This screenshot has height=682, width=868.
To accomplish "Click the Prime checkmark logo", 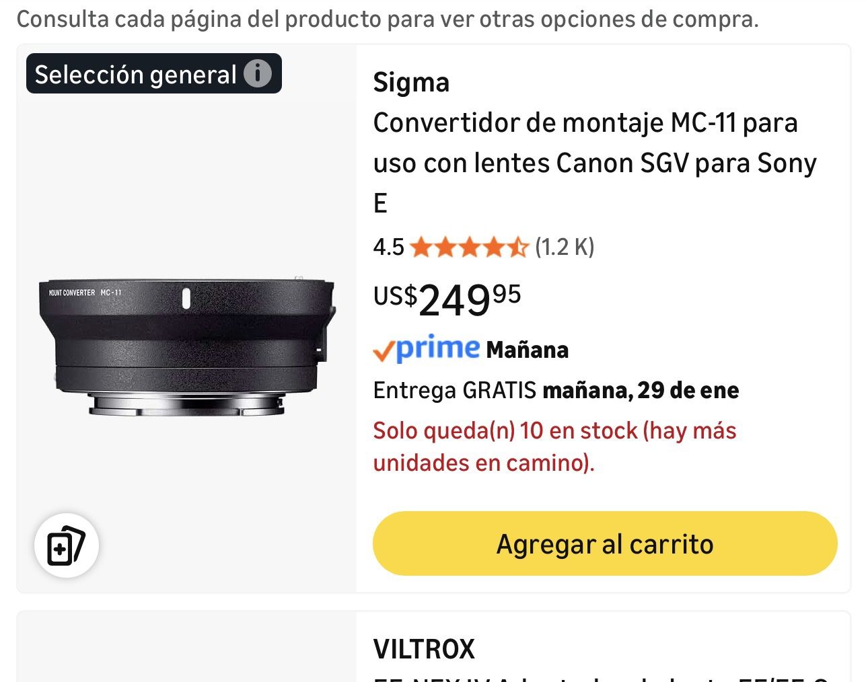I will [x=384, y=350].
